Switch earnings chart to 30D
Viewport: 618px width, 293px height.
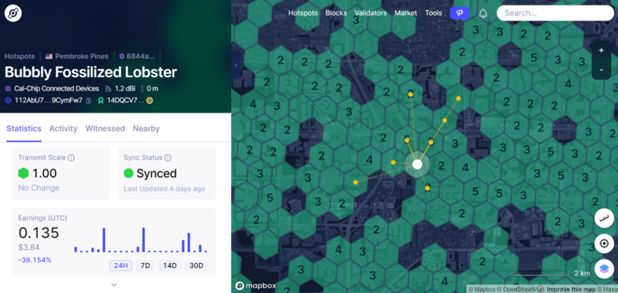point(196,265)
